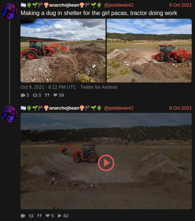Click the reply icon on first tweet

[23, 95]
